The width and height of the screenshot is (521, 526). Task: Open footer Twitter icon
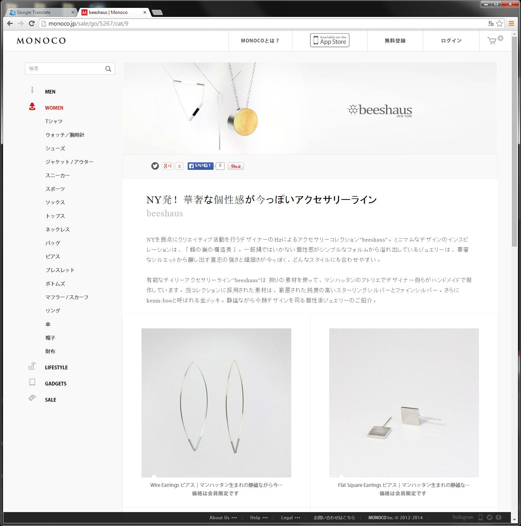point(489,517)
